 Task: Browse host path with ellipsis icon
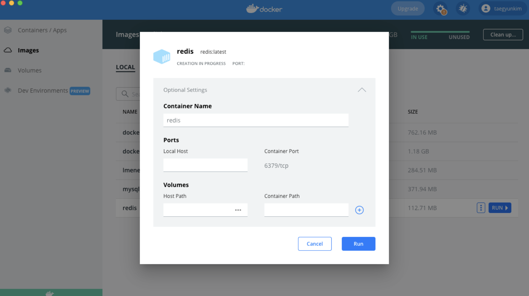[x=238, y=210]
